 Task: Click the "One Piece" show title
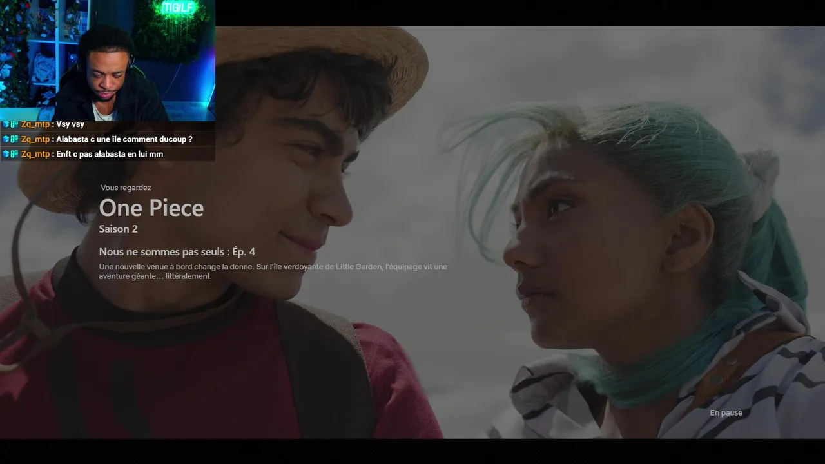pyautogui.click(x=151, y=208)
